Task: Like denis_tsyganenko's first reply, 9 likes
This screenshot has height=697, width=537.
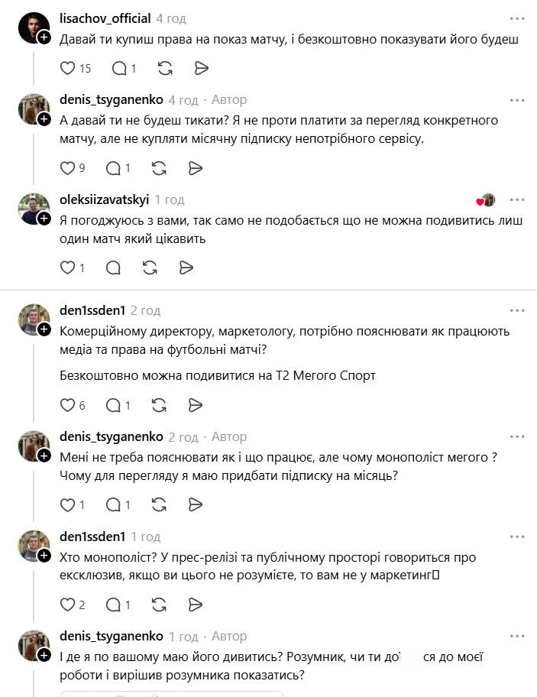Action: tap(68, 168)
